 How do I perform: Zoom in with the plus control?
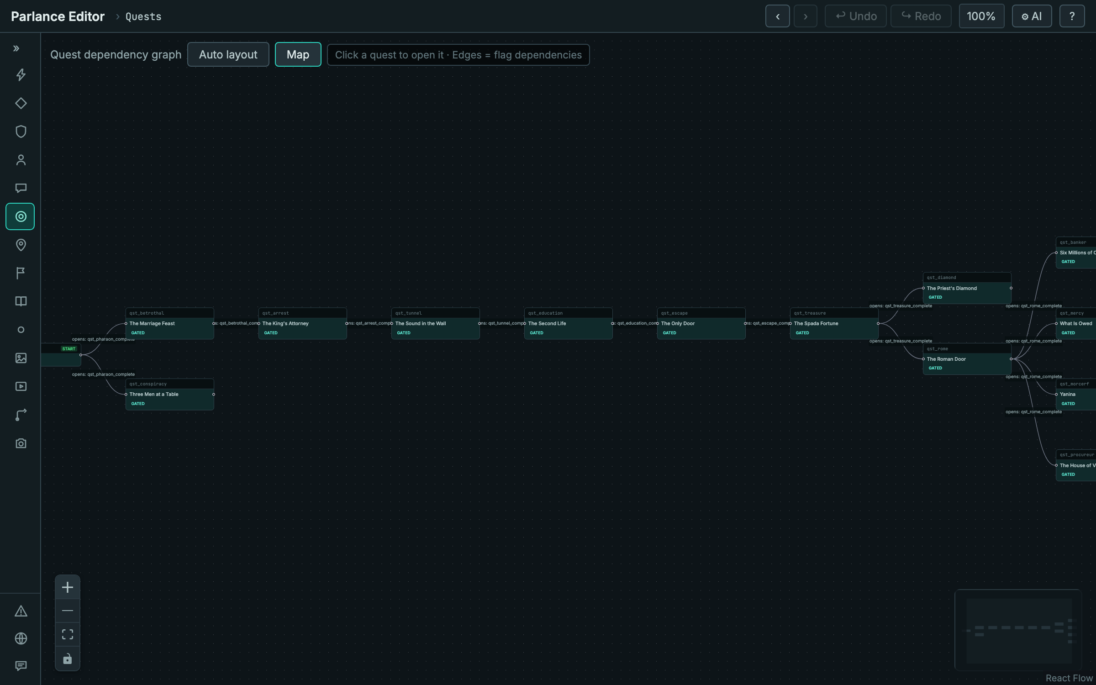[x=68, y=587]
